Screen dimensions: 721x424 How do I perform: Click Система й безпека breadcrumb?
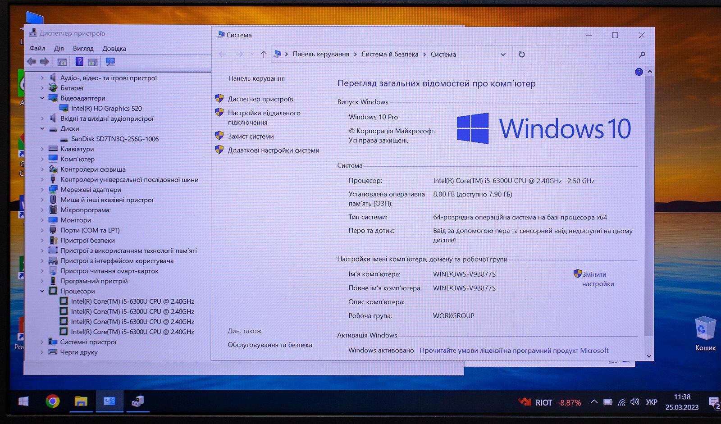pyautogui.click(x=390, y=54)
